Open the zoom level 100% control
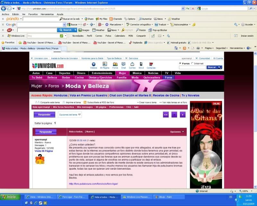 [245, 191]
